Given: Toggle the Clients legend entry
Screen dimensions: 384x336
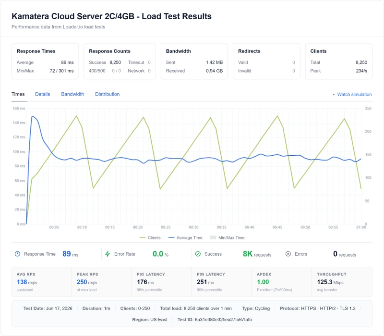Looking at the screenshot, I should pyautogui.click(x=150, y=237).
